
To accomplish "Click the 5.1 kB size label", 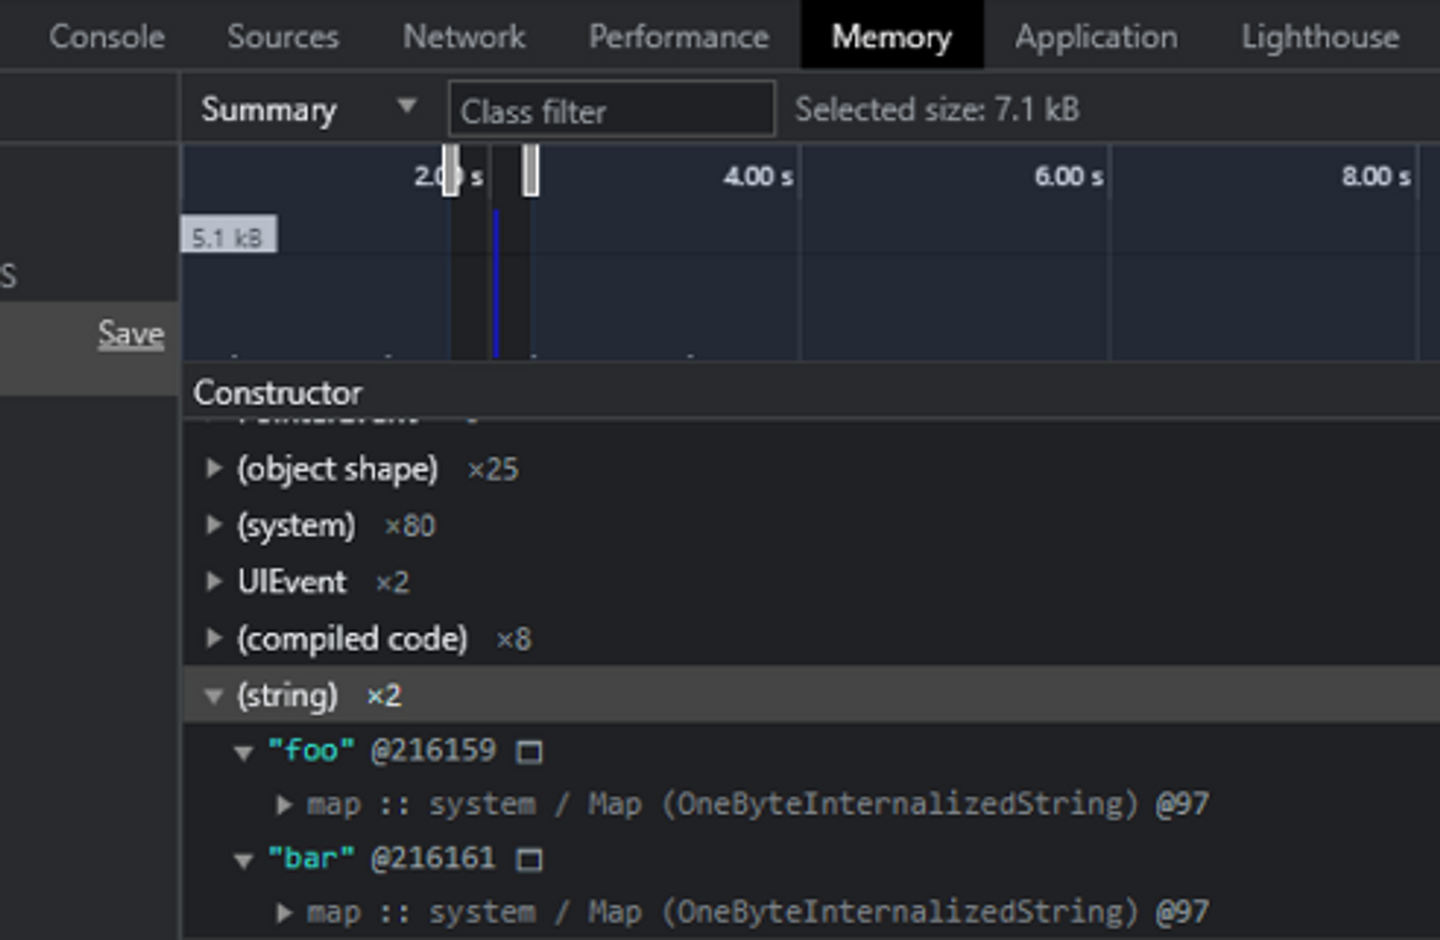I will point(228,233).
